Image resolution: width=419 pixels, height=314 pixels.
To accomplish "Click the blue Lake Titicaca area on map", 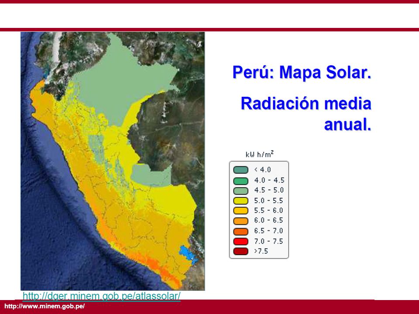I will 188,254.
